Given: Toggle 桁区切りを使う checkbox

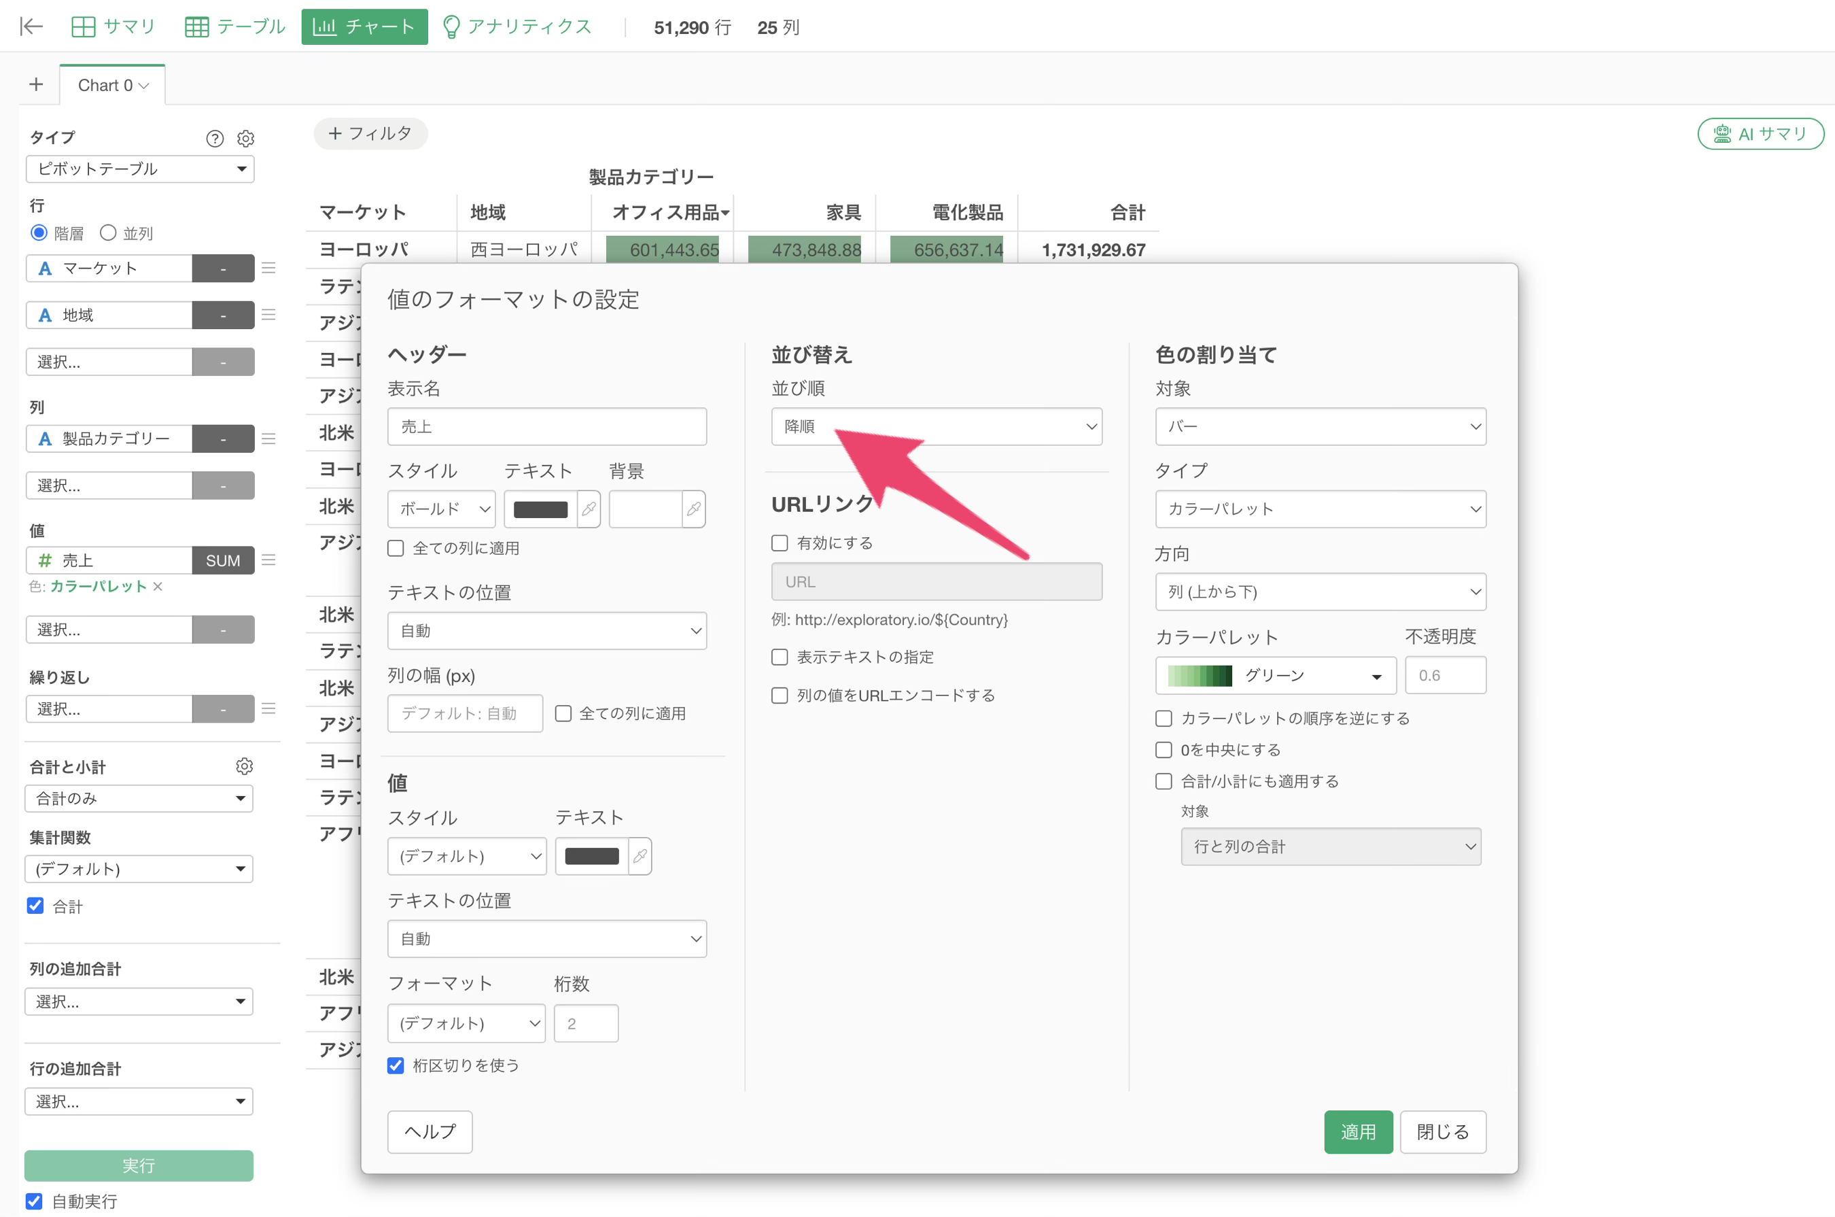Looking at the screenshot, I should (x=396, y=1065).
